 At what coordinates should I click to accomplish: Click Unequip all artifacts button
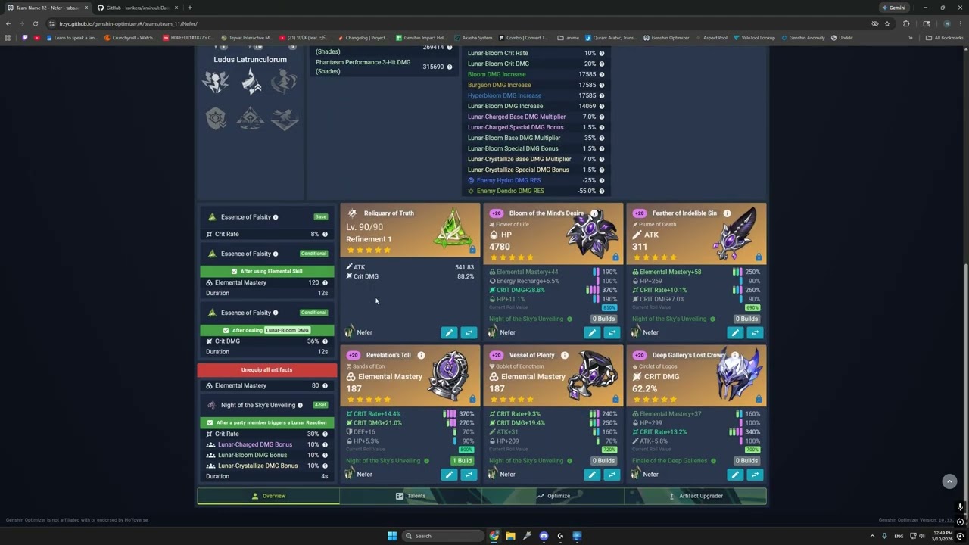(x=266, y=369)
